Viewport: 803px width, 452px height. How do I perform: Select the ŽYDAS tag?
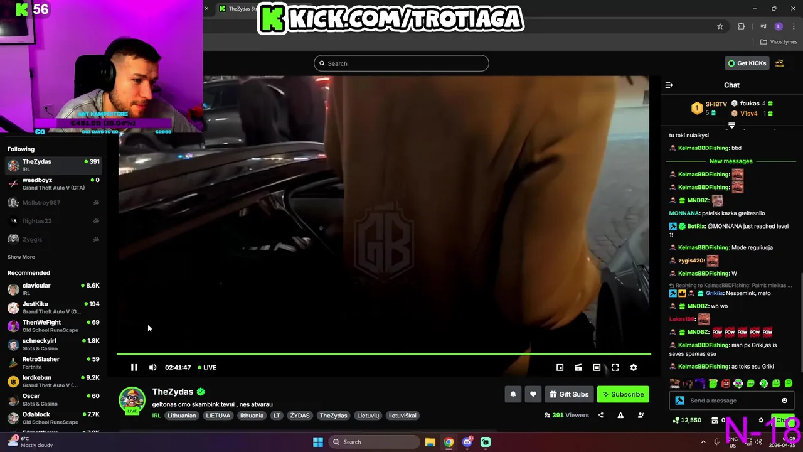coord(300,416)
